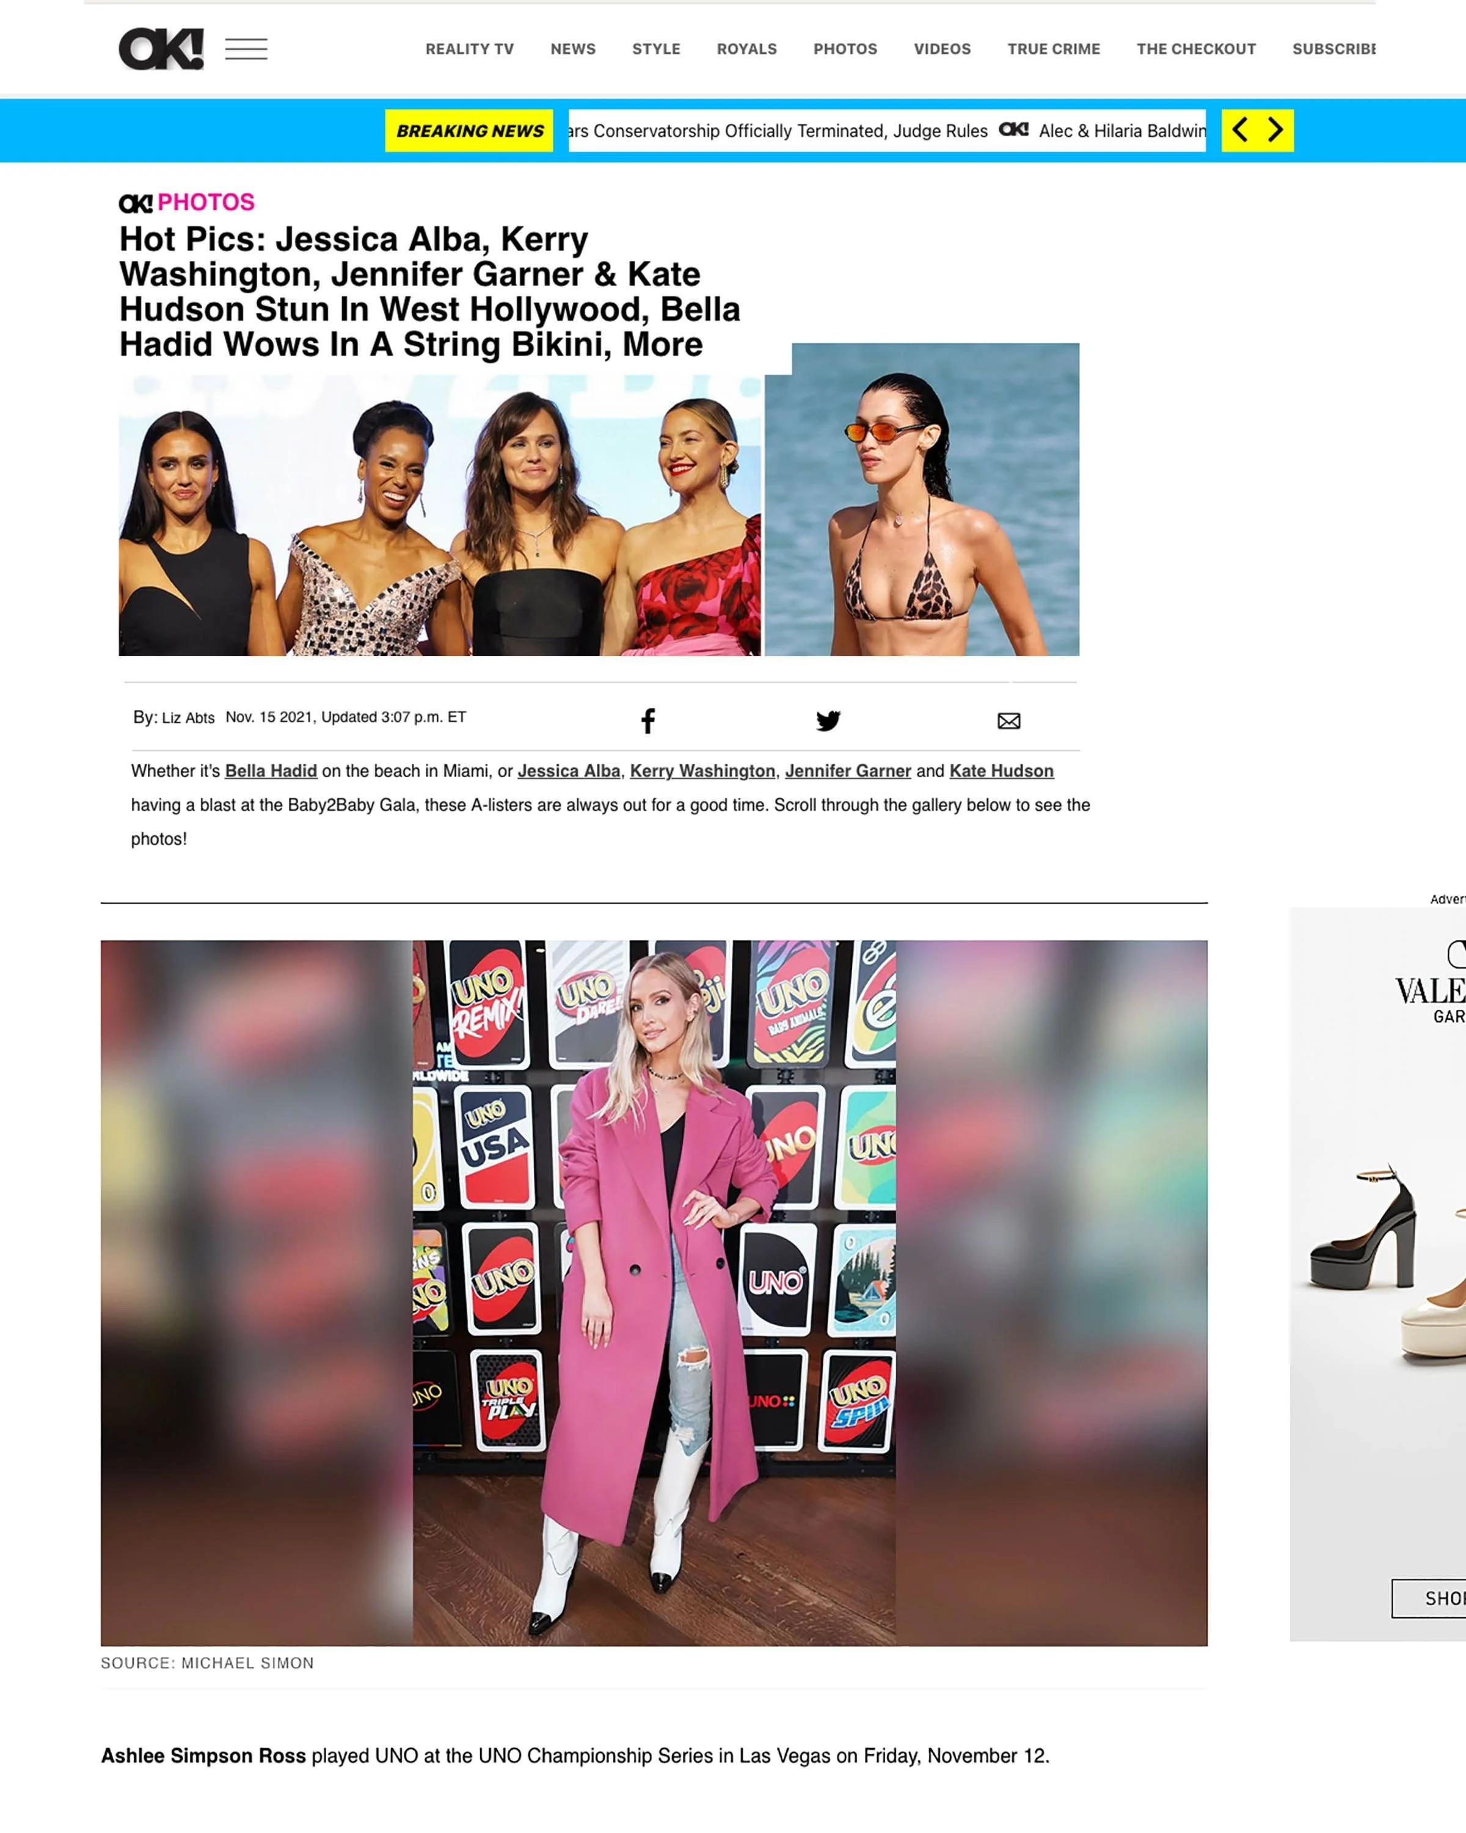Show previous breaking news headline arrow

click(x=1240, y=130)
